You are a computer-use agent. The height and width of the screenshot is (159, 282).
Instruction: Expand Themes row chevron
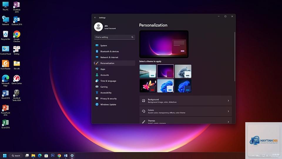(228, 122)
